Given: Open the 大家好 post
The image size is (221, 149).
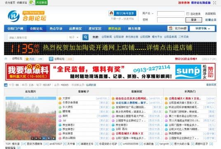Looking at the screenshot, I should (66, 98).
